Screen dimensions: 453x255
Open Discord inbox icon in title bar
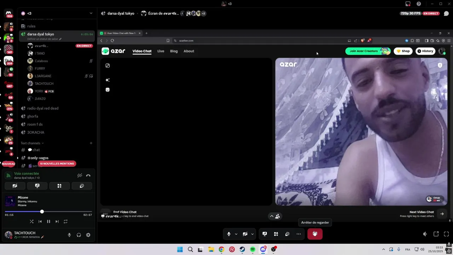(408, 4)
